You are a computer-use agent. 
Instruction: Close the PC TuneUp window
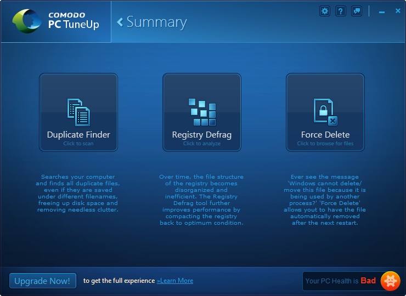click(398, 10)
